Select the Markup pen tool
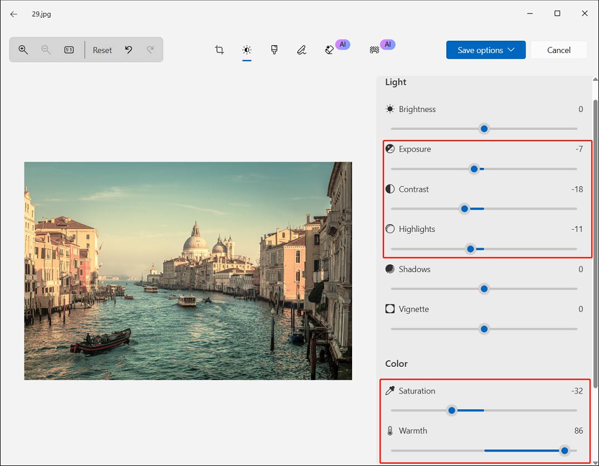The height and width of the screenshot is (466, 599). click(x=301, y=50)
